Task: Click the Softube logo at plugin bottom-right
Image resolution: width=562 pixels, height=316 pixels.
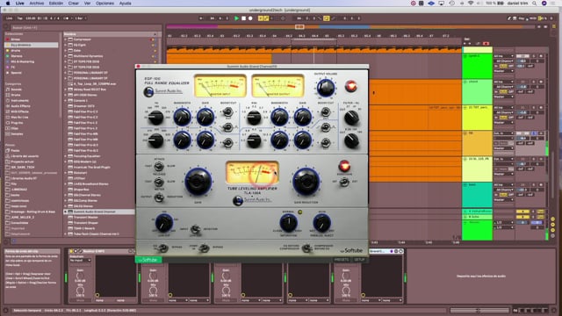Action: 351,250
